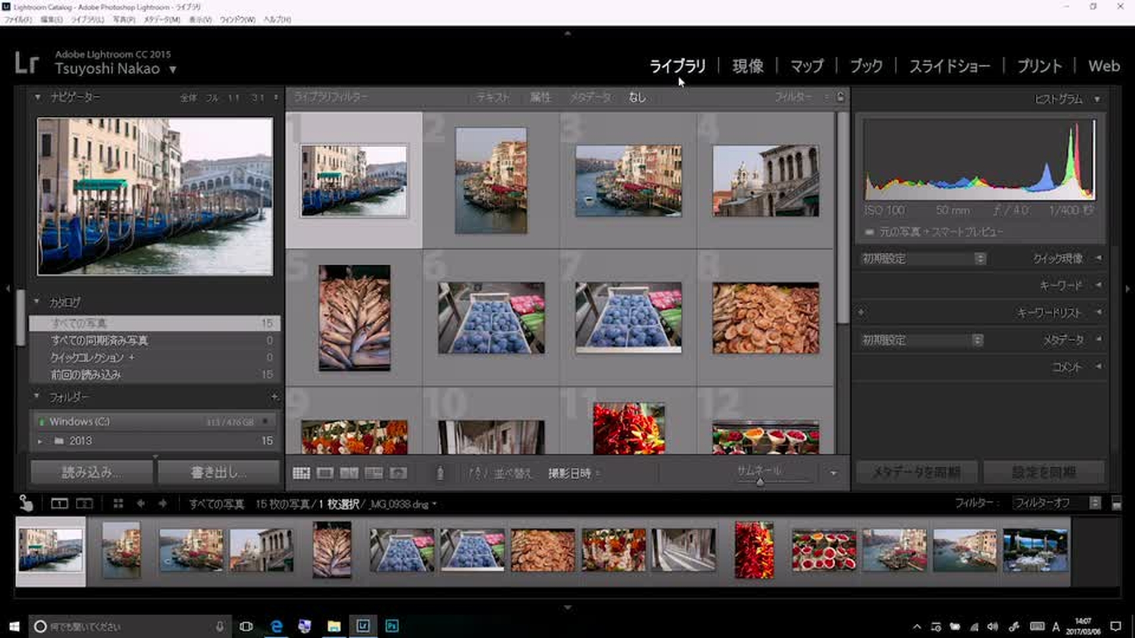
Task: Open People view icon
Action: tap(399, 473)
